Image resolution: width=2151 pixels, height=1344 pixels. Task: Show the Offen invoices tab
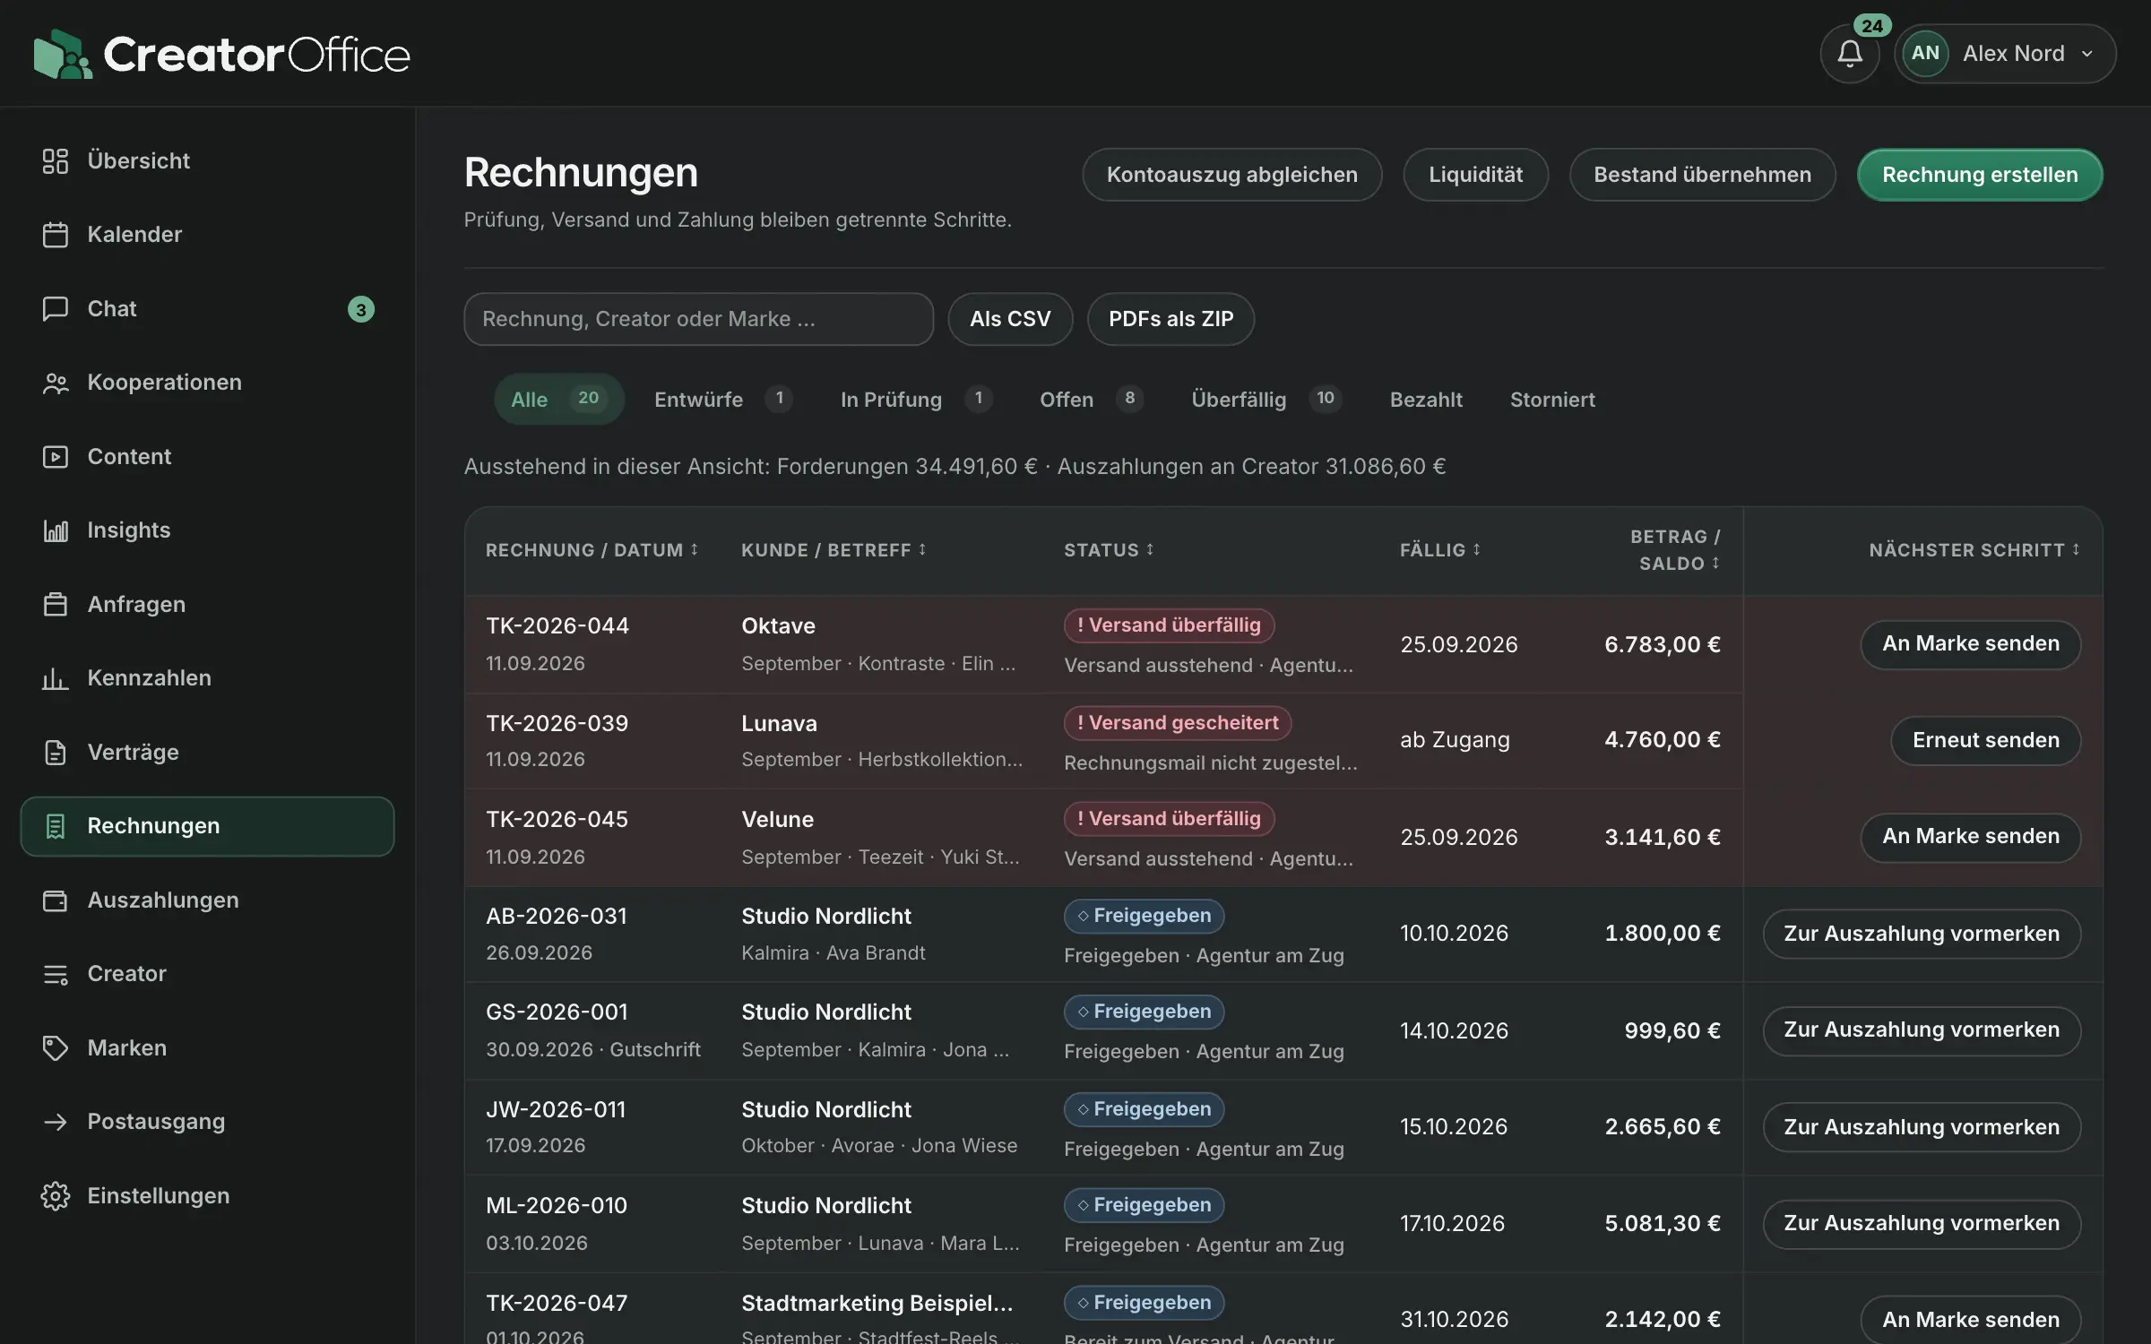(x=1092, y=400)
